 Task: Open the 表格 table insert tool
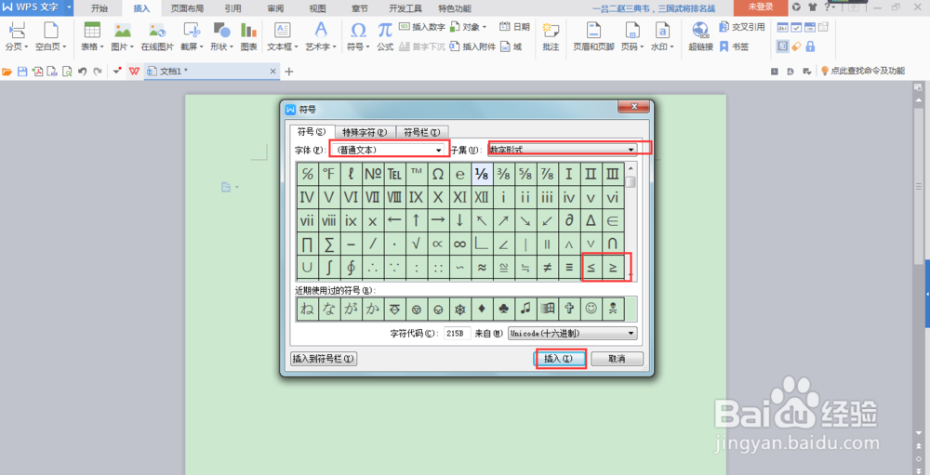tap(92, 37)
